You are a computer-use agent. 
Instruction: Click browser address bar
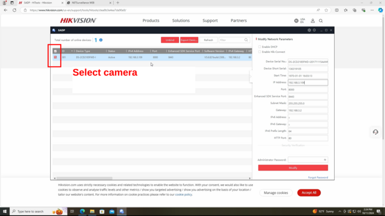tap(172, 10)
